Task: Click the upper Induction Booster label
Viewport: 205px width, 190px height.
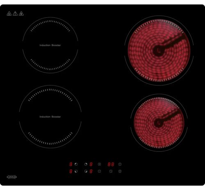Action: [x=50, y=45]
